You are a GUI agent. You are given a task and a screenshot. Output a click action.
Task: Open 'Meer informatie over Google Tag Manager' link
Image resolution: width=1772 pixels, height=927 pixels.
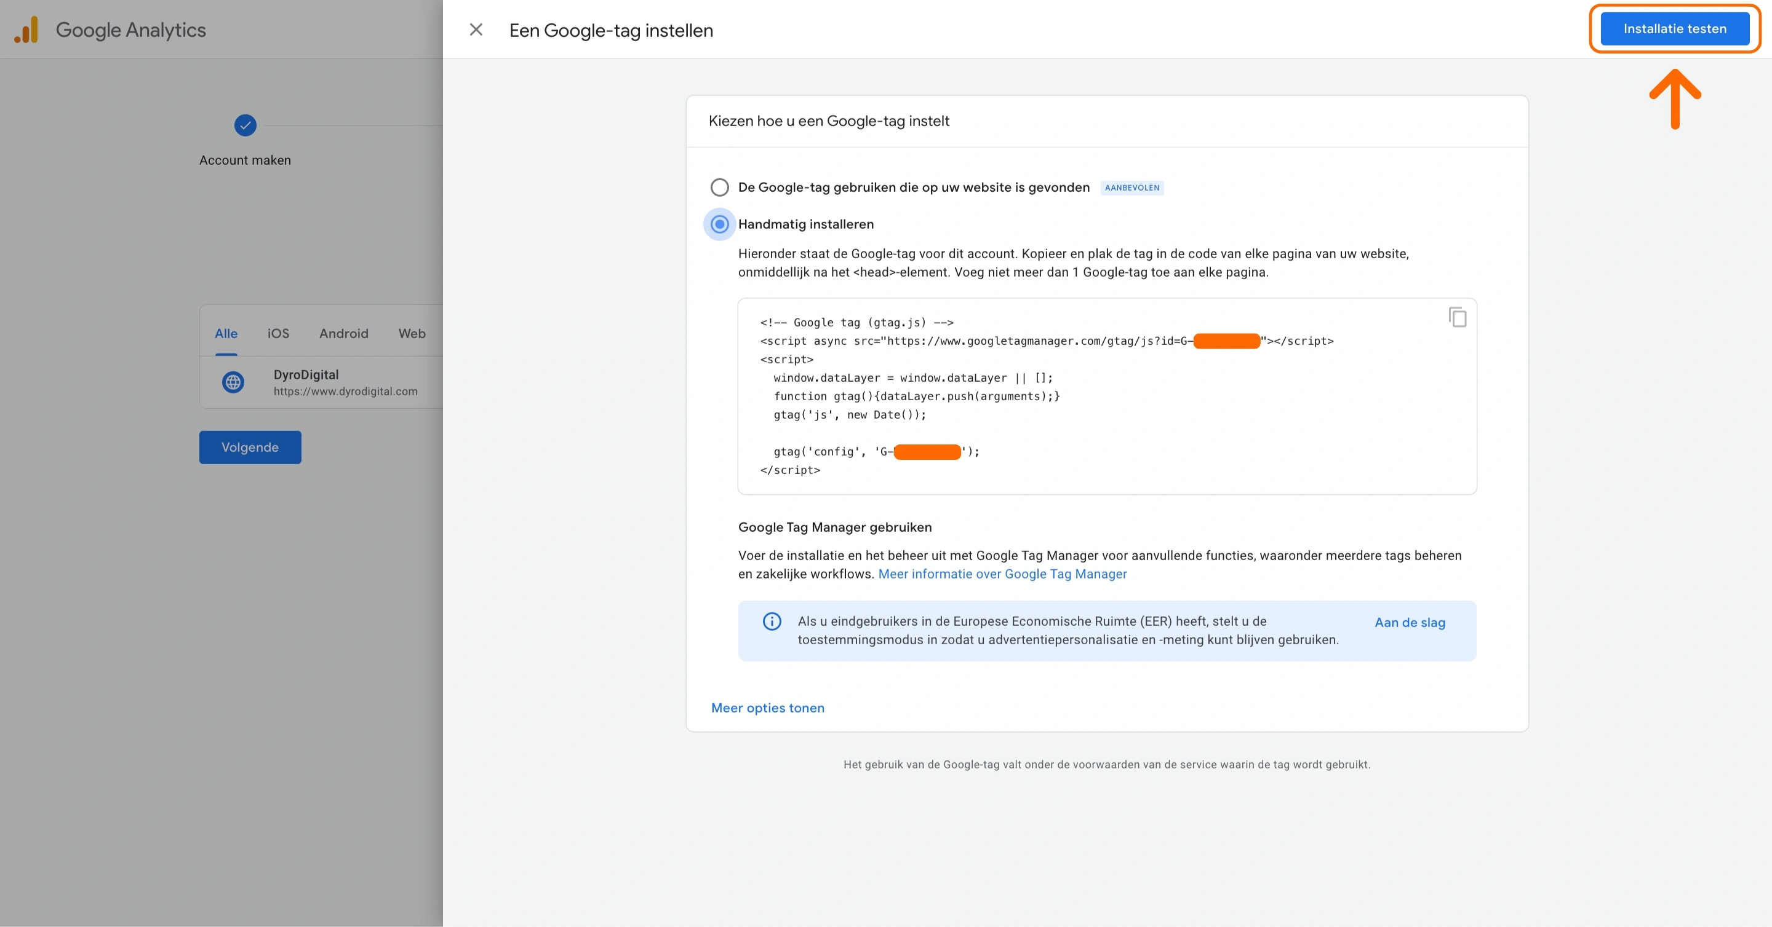[1002, 574]
